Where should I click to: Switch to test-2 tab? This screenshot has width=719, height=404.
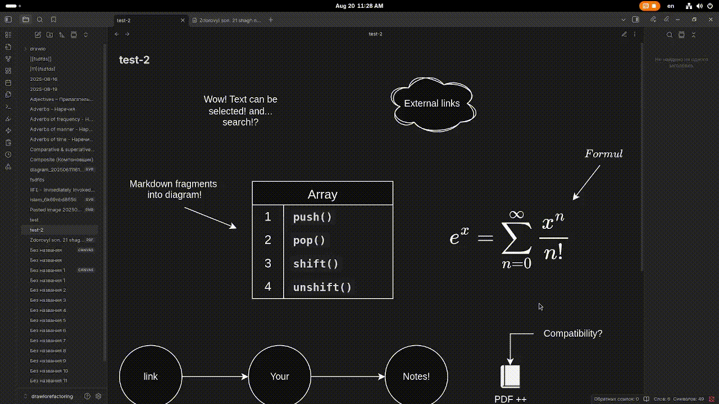[150, 20]
